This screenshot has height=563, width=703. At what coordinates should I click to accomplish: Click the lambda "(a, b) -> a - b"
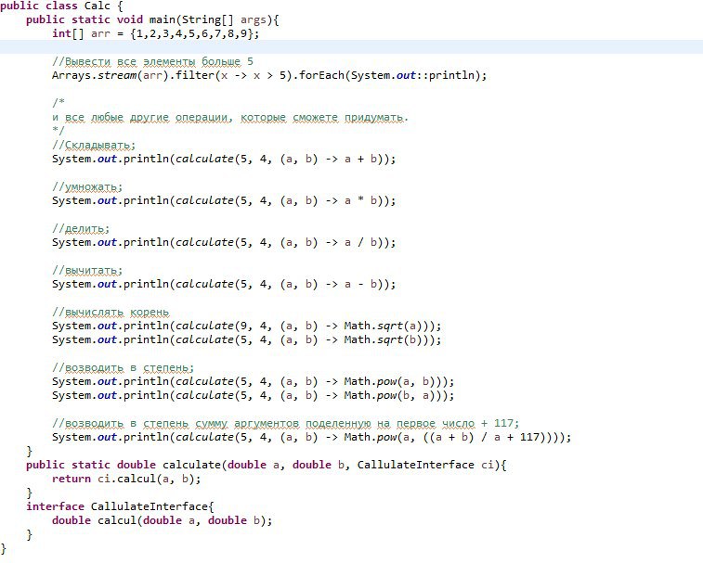tap(329, 284)
